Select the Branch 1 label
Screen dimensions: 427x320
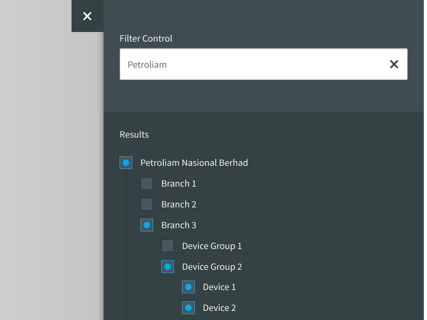point(179,183)
